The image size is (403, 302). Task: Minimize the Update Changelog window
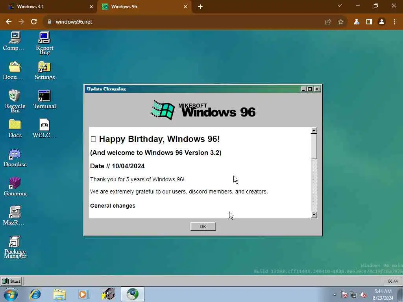pos(303,89)
